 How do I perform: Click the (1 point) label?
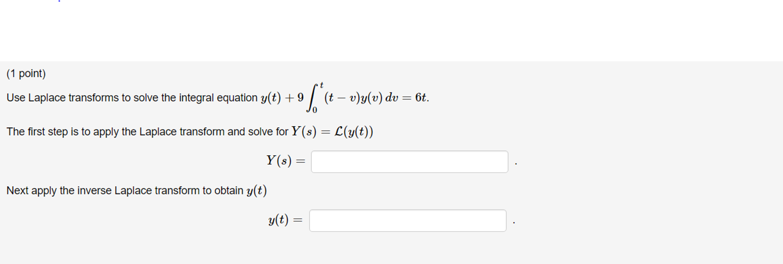(x=26, y=74)
